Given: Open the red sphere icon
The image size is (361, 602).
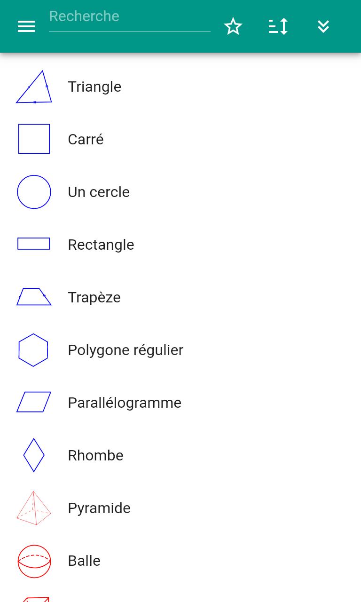Looking at the screenshot, I should [x=34, y=561].
